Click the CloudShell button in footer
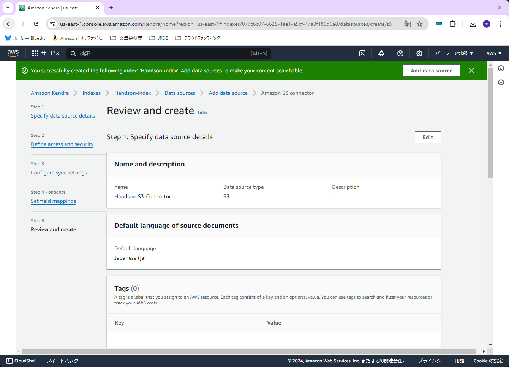 tap(22, 361)
